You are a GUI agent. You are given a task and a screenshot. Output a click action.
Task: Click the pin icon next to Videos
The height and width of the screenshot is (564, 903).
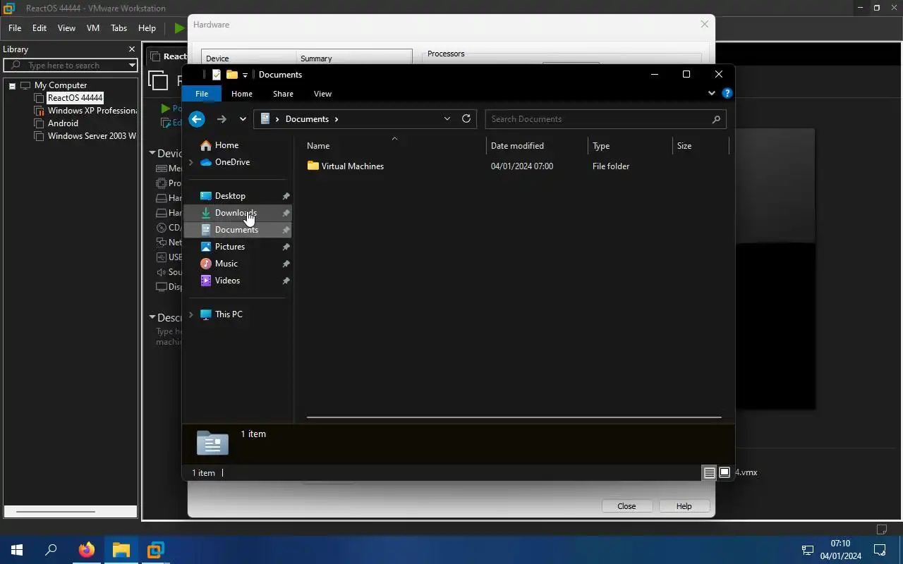tap(286, 281)
